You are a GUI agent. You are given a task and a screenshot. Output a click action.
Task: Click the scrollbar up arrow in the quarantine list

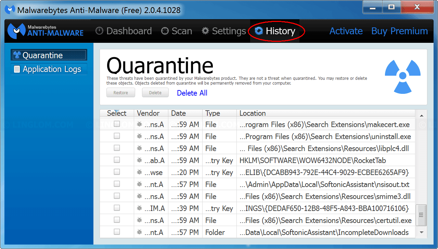click(421, 116)
